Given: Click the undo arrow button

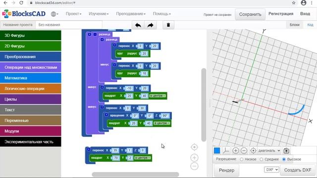Looking at the screenshot, I should (138, 25).
